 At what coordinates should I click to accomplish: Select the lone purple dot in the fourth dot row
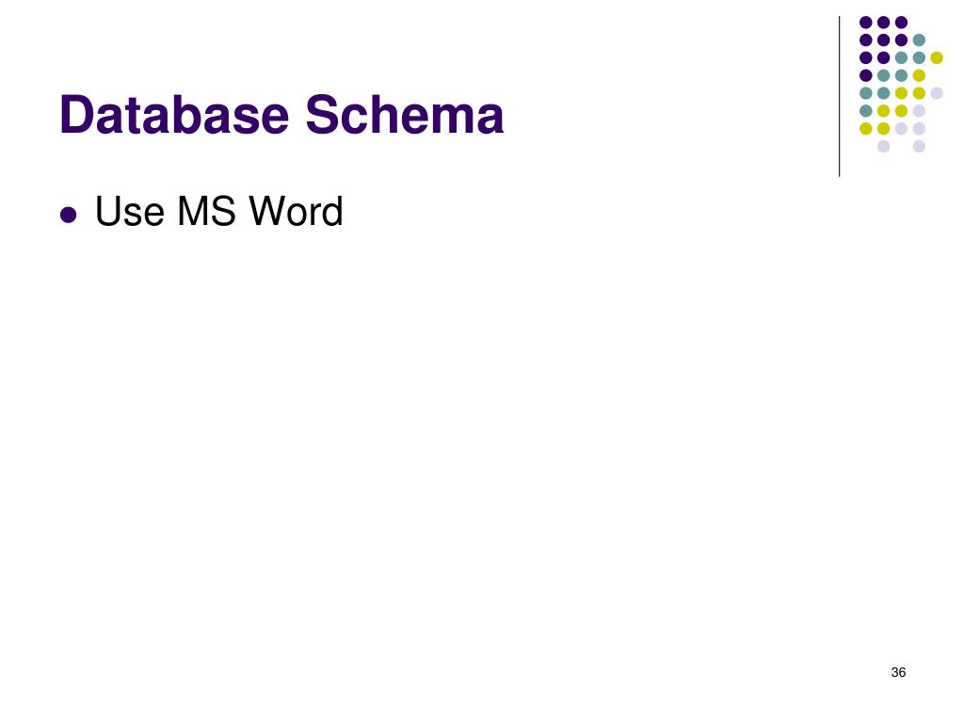(x=866, y=75)
